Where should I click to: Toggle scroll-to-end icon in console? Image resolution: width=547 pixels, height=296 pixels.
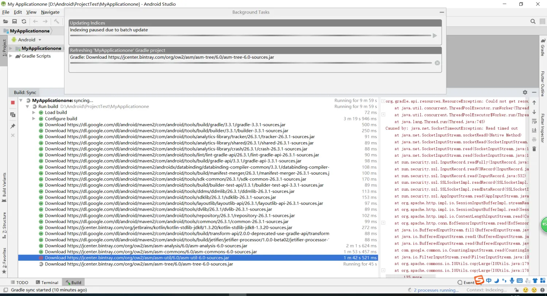click(534, 130)
